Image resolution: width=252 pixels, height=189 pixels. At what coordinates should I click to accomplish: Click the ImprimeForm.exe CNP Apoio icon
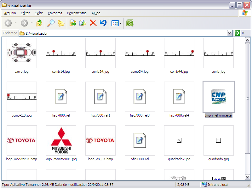(x=219, y=97)
